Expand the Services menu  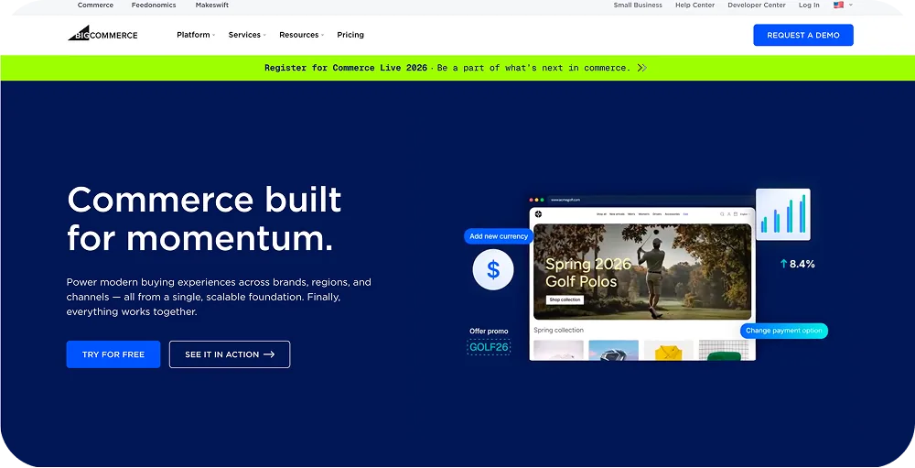[247, 35]
